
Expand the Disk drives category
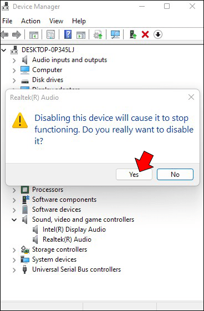(14, 80)
